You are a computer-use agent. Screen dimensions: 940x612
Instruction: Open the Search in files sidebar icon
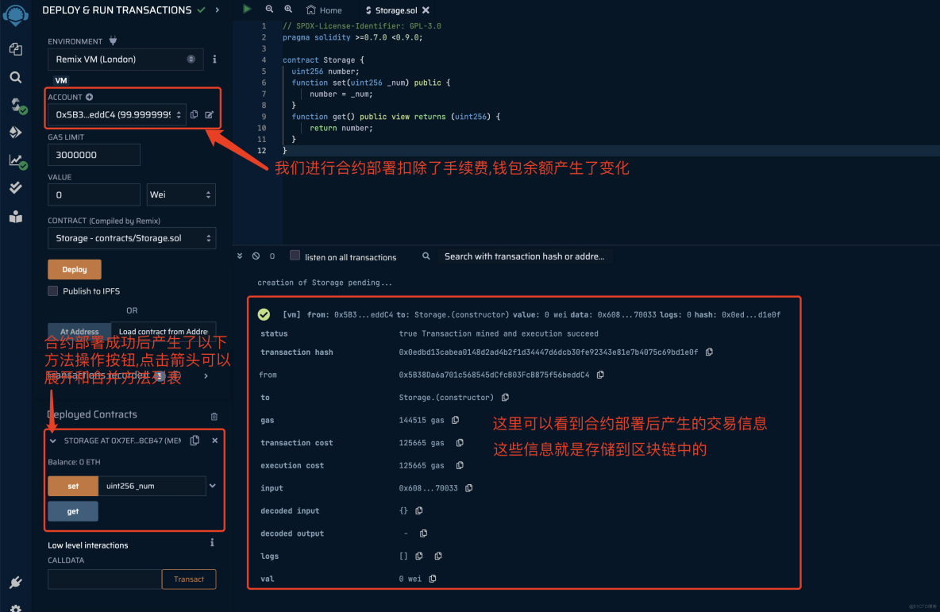pos(16,77)
